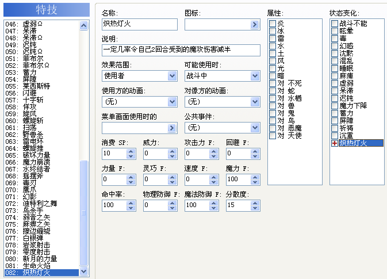The width and height of the screenshot is (387, 279).
Task: Decrease the 回避 F value
Action: [x=255, y=156]
